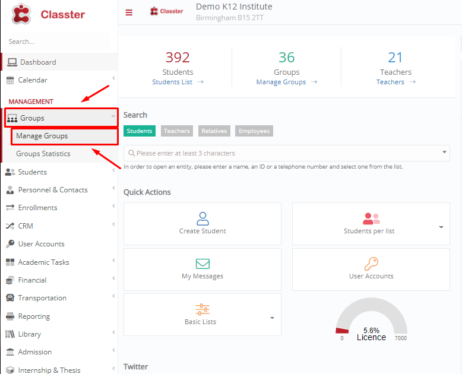
Task: Click the Transportation bus icon
Action: (10, 298)
